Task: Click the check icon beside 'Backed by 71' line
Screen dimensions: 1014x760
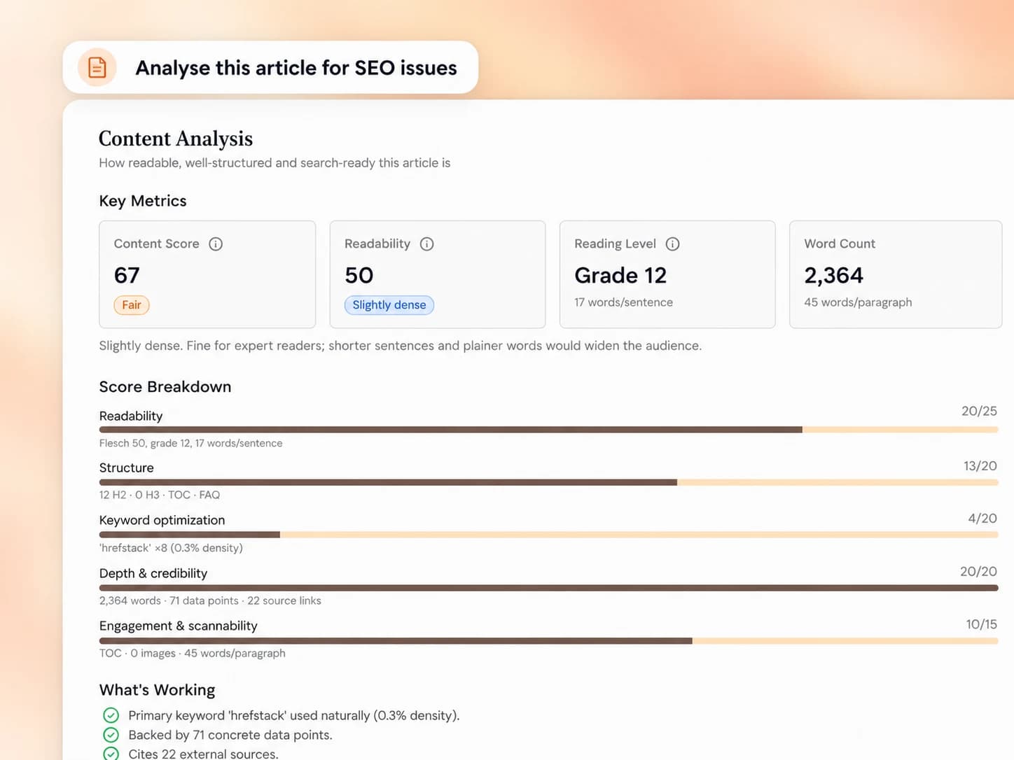Action: (111, 735)
